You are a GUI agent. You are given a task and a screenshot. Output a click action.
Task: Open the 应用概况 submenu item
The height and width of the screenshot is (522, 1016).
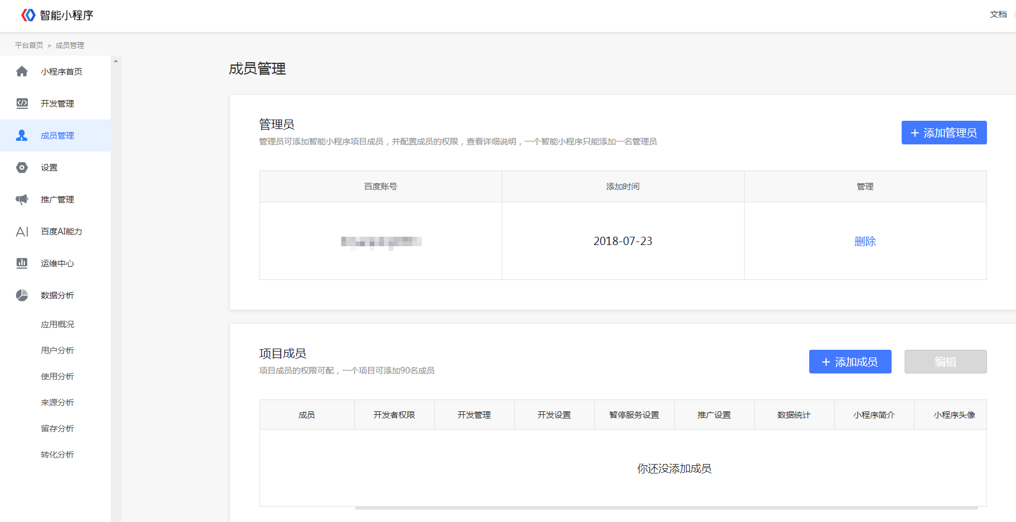(57, 324)
